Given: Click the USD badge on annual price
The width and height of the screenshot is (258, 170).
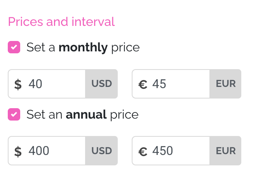Looking at the screenshot, I should tap(101, 151).
